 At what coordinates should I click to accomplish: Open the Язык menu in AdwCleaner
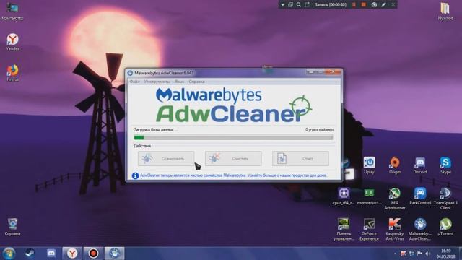tap(180, 82)
